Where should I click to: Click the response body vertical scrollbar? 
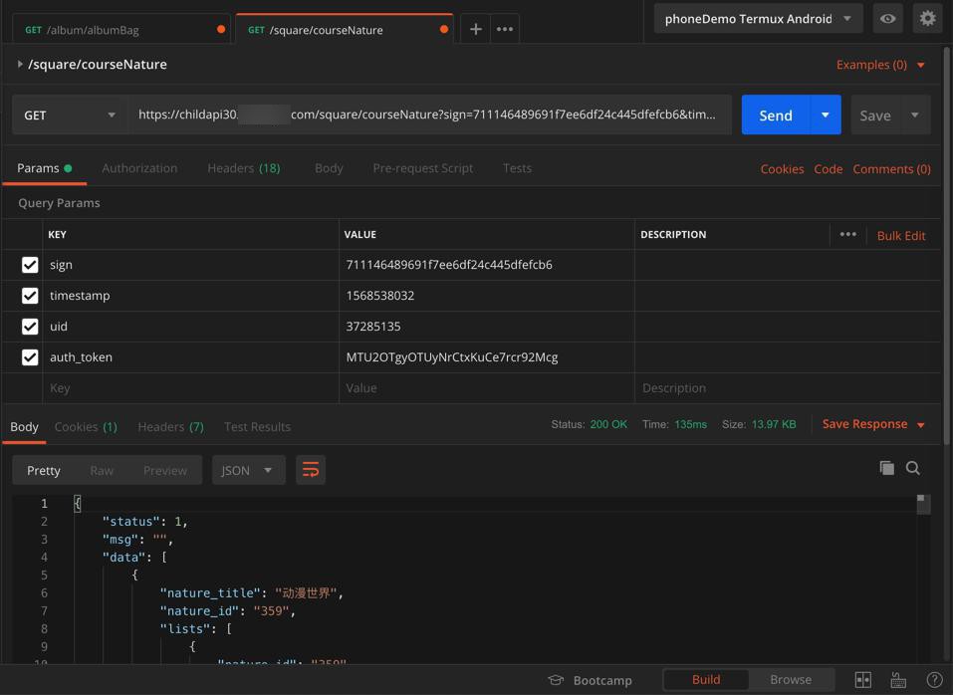[x=924, y=504]
